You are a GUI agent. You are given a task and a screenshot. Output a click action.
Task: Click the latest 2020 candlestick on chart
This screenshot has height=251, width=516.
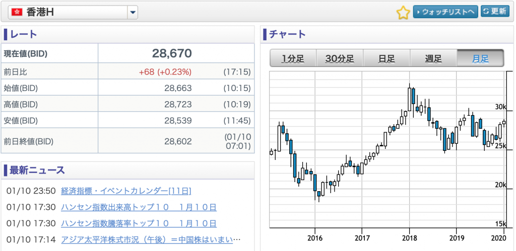click(503, 122)
